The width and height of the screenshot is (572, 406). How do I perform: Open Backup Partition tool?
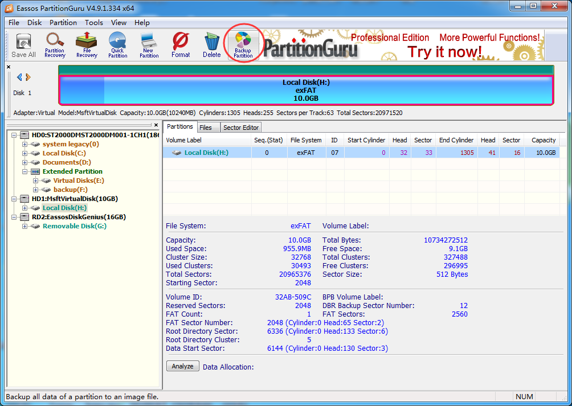click(243, 45)
